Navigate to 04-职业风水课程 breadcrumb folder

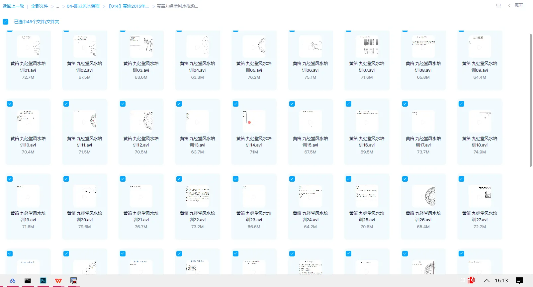pyautogui.click(x=83, y=6)
